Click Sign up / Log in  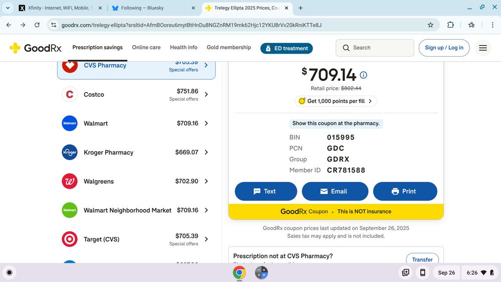point(444,48)
